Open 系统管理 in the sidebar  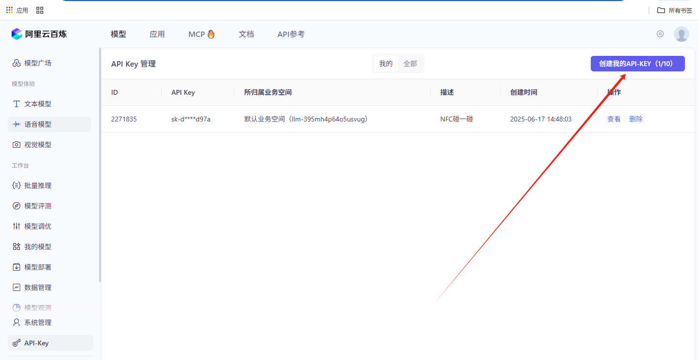point(50,323)
